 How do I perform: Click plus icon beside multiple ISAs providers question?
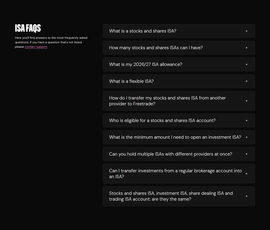point(246,154)
